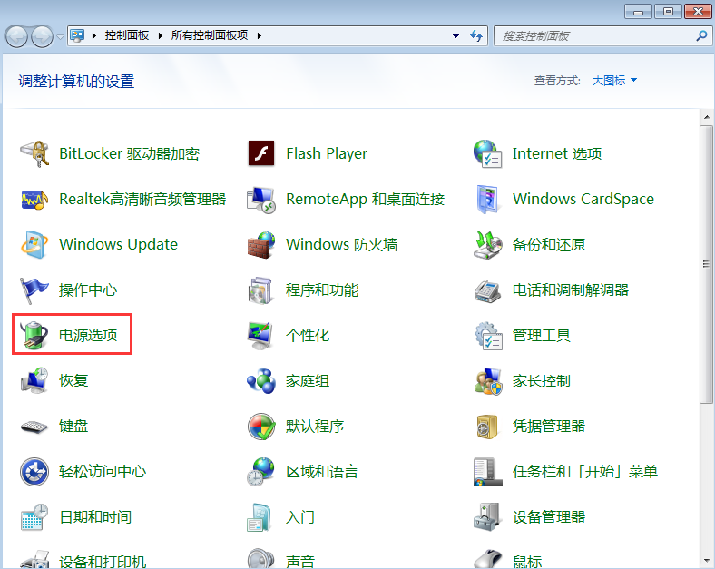The width and height of the screenshot is (715, 569).
Task: Select 所有控制面板项 in the address breadcrumb
Action: coord(210,35)
